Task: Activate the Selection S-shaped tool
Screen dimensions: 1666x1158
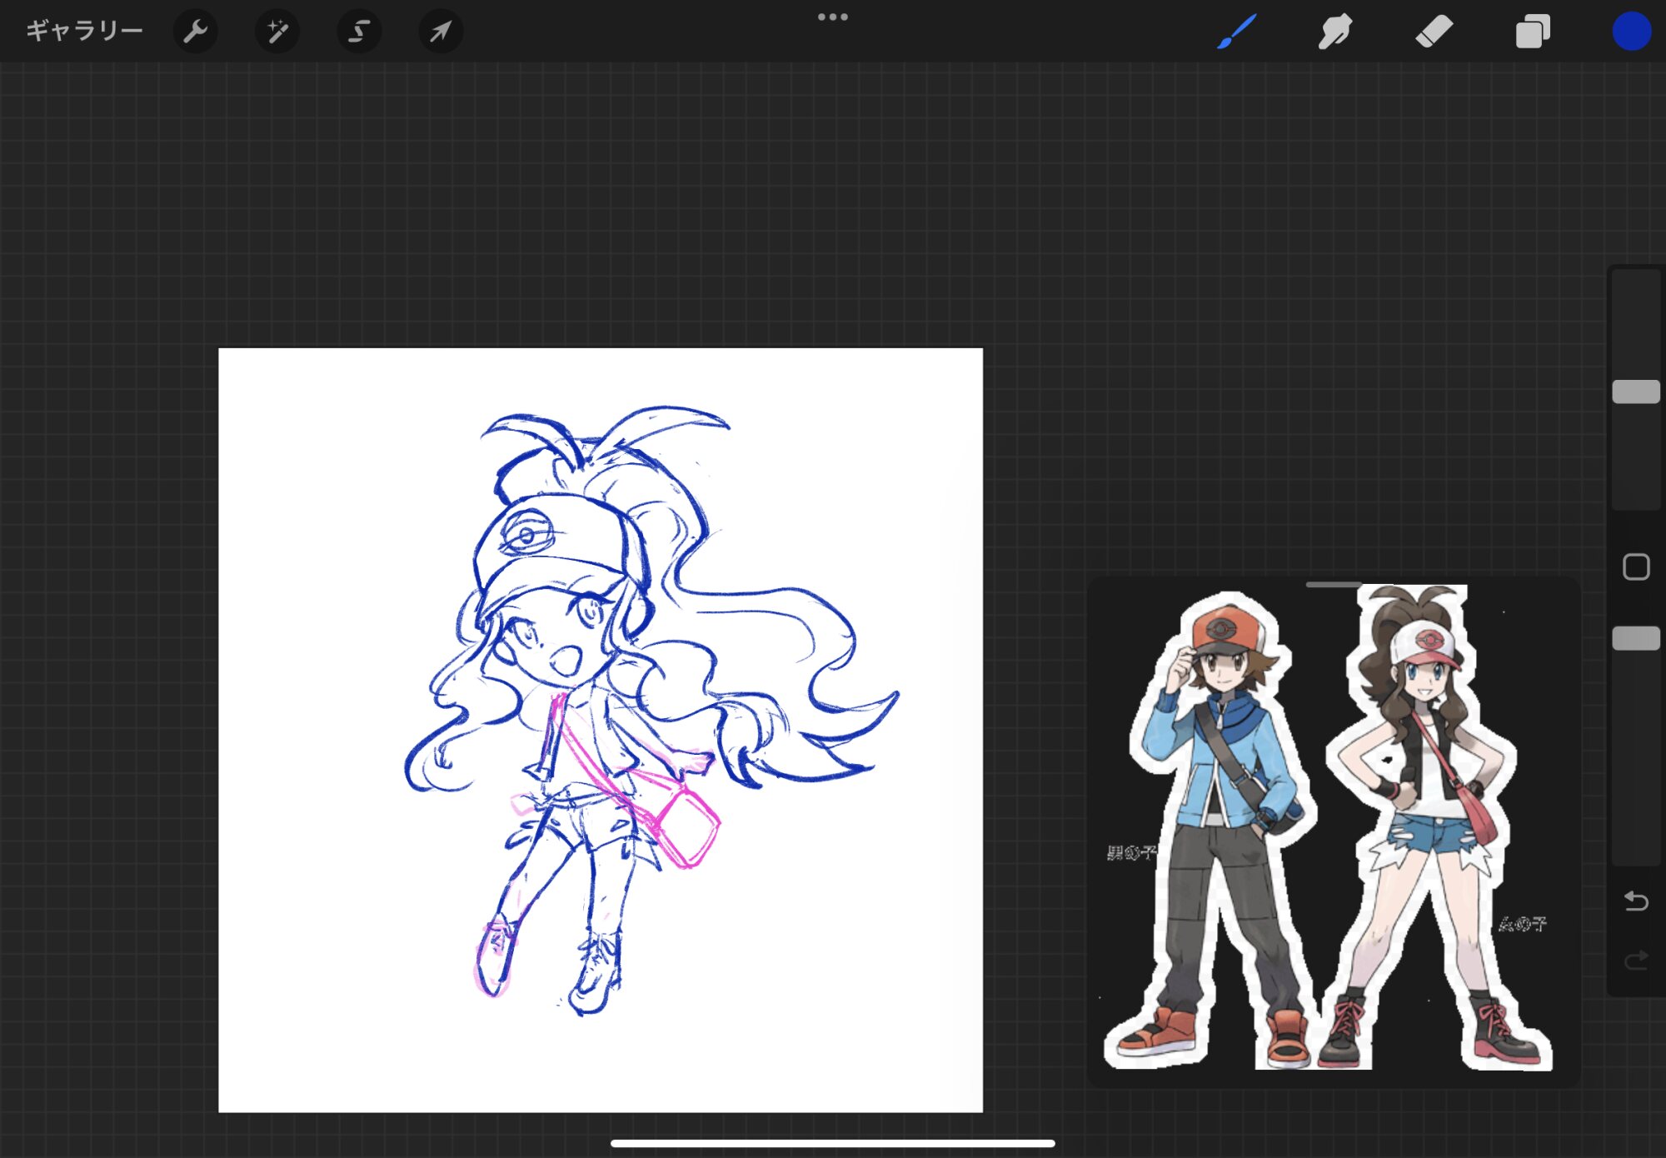Action: click(359, 32)
